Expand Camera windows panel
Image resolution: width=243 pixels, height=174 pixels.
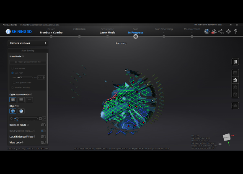coord(28,43)
